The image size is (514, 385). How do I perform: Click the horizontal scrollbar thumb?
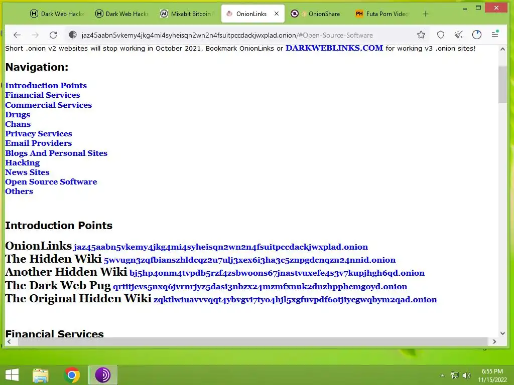click(x=253, y=341)
